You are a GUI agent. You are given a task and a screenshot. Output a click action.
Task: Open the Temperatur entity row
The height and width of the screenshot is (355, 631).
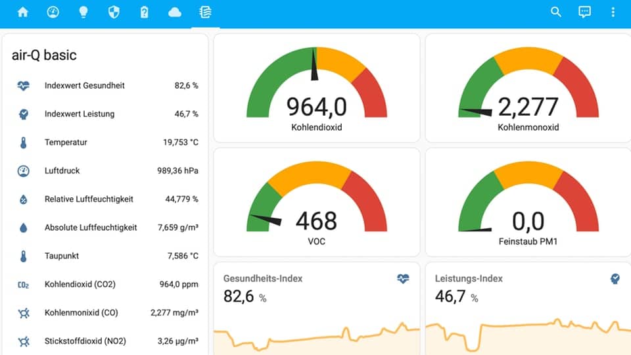pyautogui.click(x=105, y=143)
